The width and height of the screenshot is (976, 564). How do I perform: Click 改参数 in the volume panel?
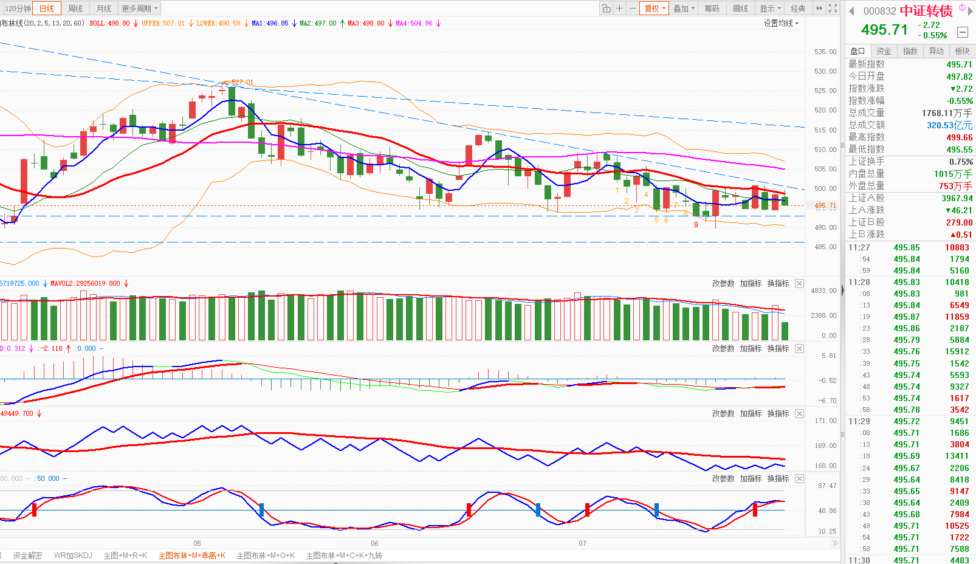tap(723, 284)
